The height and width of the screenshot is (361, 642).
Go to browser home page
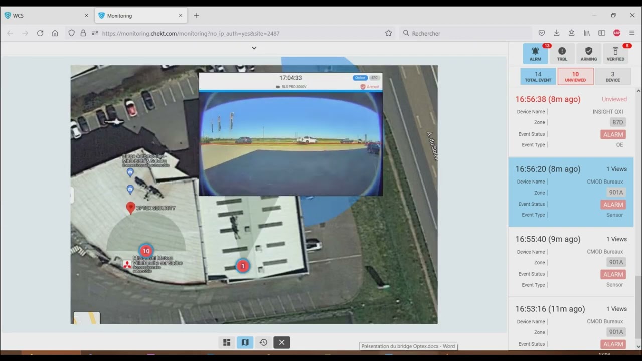55,33
